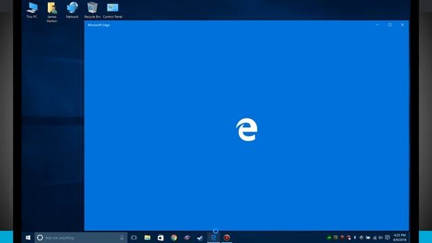Open File Explorer from the taskbar
This screenshot has width=432, height=243.
click(147, 238)
